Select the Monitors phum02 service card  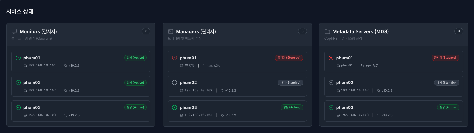81,86
